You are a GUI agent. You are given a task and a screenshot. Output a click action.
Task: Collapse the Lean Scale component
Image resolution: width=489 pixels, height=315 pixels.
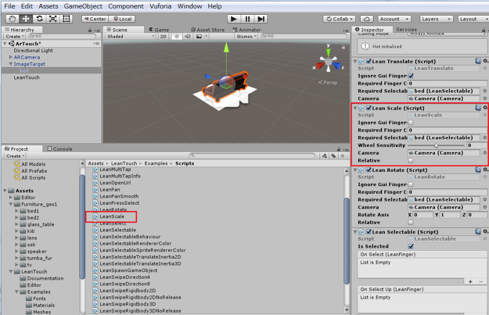[355, 108]
